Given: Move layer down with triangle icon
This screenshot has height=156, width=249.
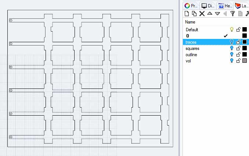Looking at the screenshot, I should pyautogui.click(x=217, y=14).
